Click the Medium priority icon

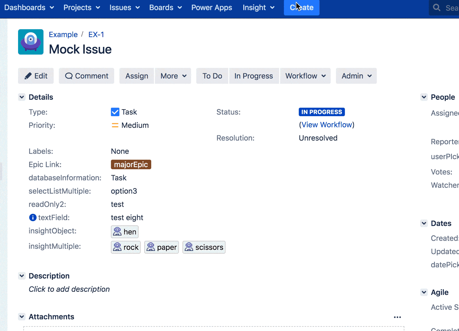tap(114, 125)
